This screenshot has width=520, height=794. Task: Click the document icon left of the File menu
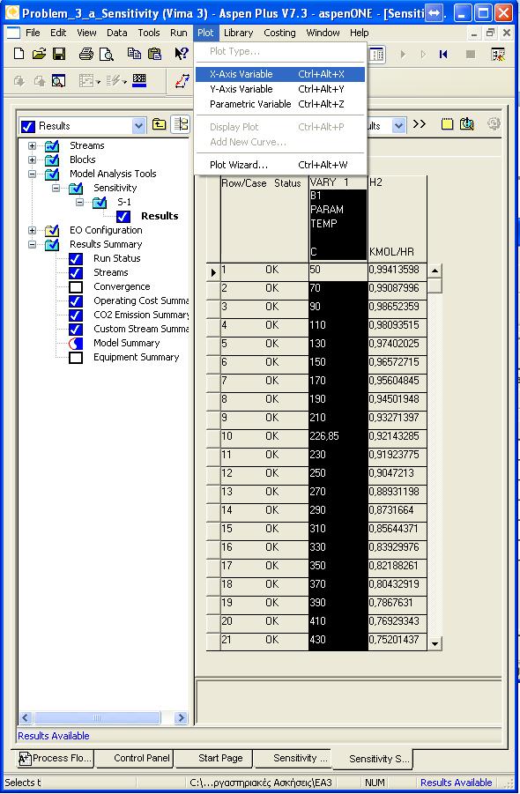click(x=12, y=33)
